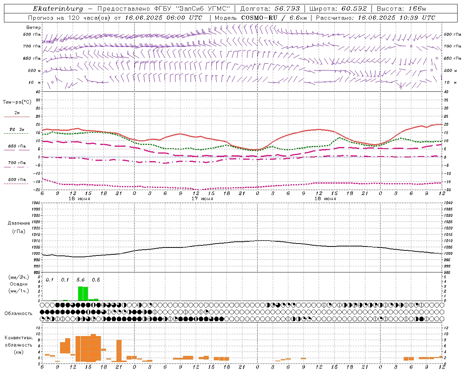Select the 500 м wind level on left axis
The image size is (463, 370).
(35, 70)
